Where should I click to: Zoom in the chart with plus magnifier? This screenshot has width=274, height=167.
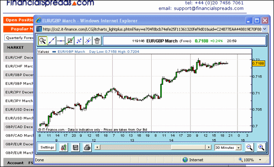pos(261,147)
